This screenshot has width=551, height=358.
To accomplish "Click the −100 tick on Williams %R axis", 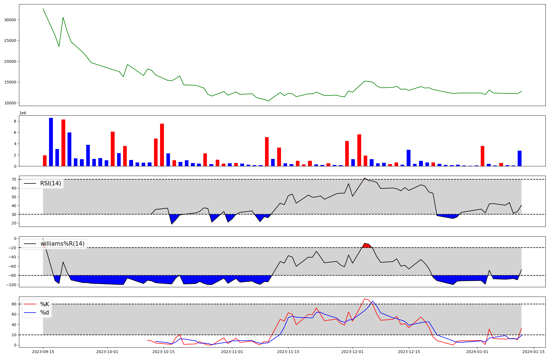I will pos(11,285).
